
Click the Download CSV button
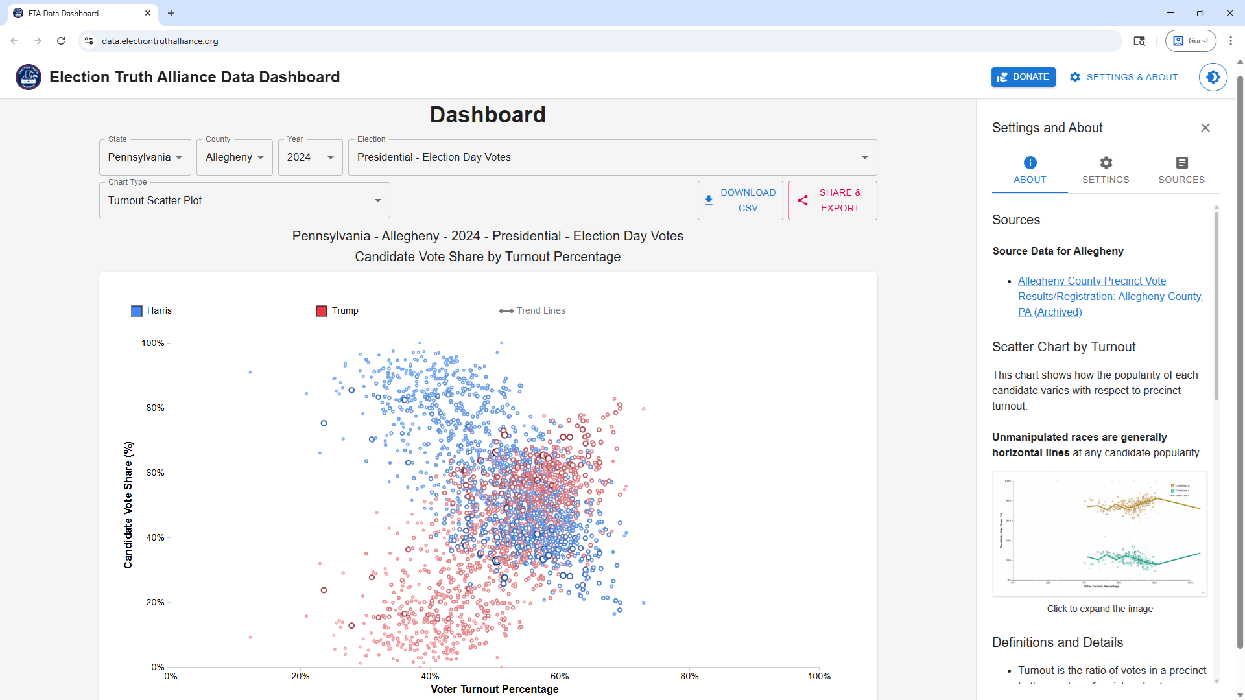tap(740, 200)
